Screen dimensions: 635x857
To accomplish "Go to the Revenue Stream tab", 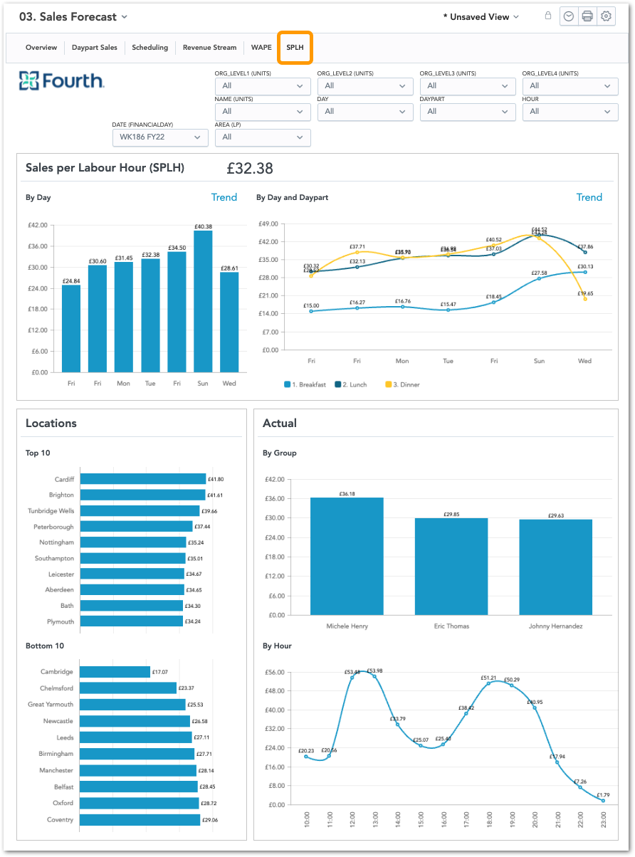I will tap(209, 48).
